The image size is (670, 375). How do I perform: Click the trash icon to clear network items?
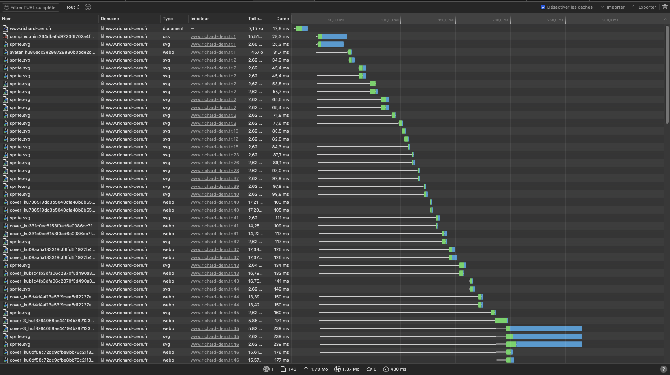coord(665,7)
